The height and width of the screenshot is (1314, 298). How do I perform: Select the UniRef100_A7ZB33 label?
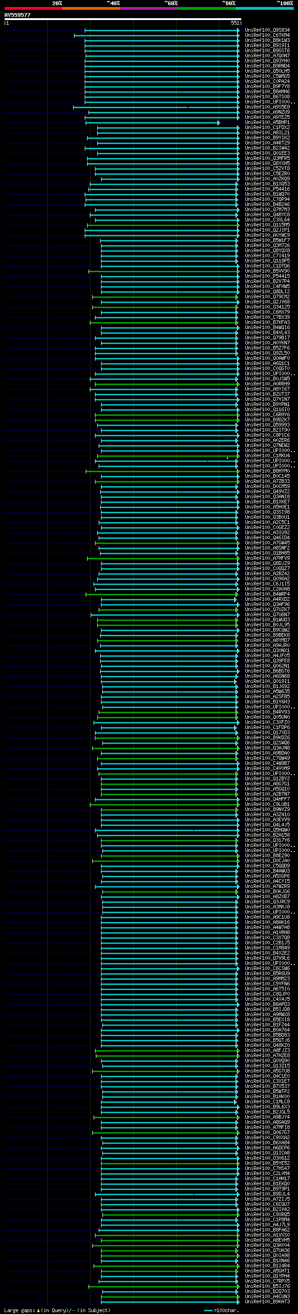pyautogui.click(x=267, y=481)
